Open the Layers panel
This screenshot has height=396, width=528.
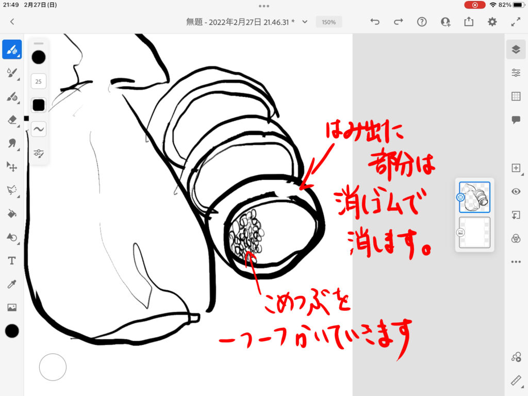coord(516,49)
